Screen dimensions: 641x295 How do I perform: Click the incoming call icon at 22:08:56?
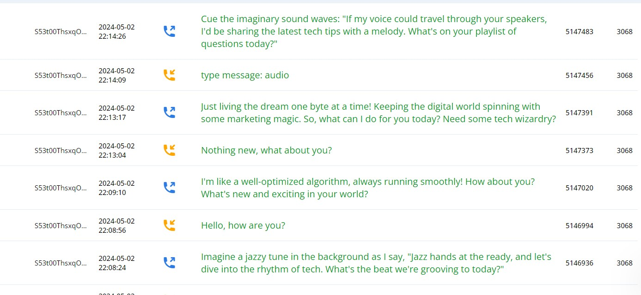170,225
